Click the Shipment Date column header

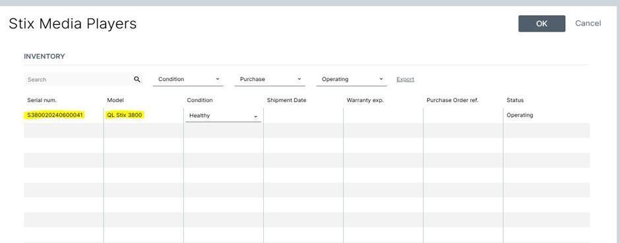point(287,100)
